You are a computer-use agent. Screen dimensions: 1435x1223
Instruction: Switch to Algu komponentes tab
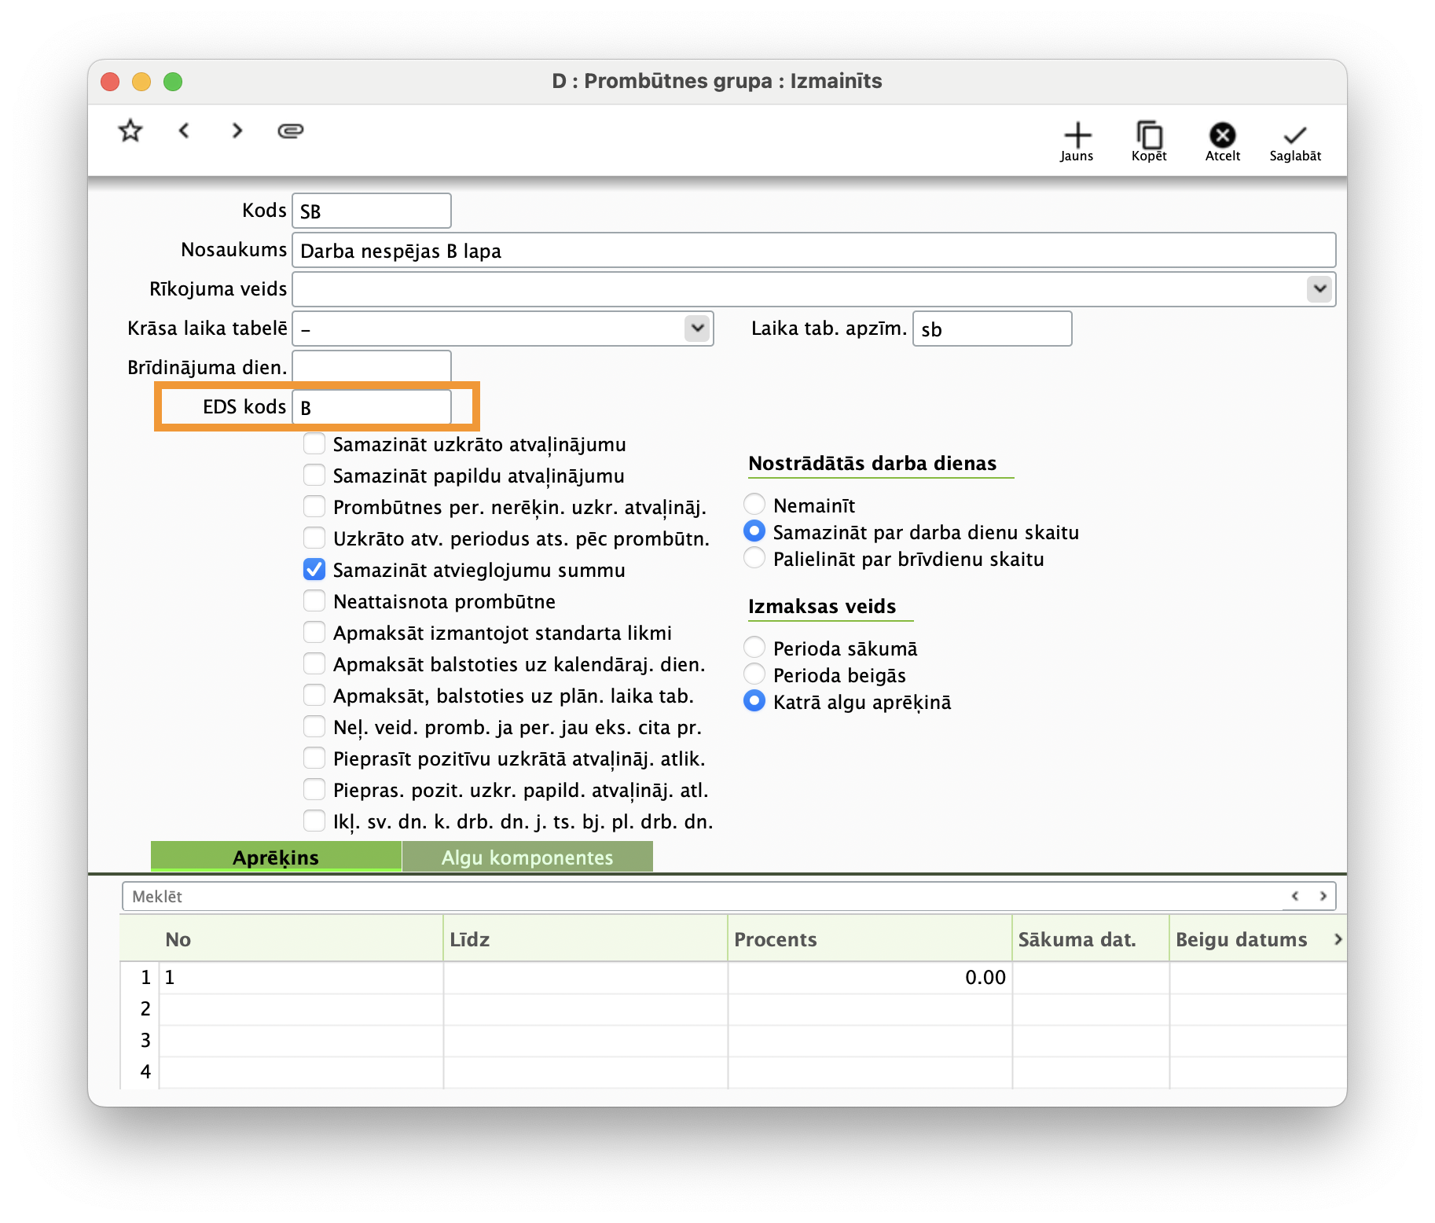point(527,857)
